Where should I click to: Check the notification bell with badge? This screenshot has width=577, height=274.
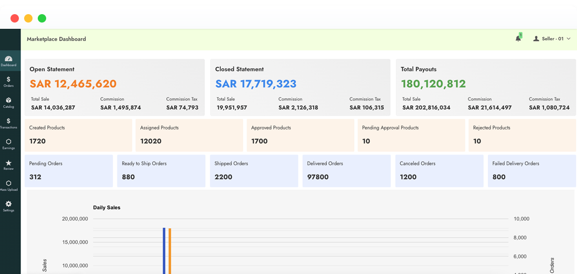pyautogui.click(x=518, y=38)
